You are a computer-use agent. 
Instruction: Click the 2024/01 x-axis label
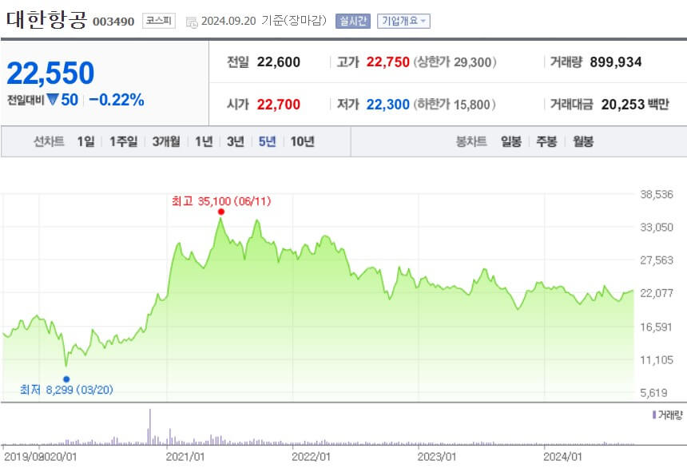pos(562,457)
